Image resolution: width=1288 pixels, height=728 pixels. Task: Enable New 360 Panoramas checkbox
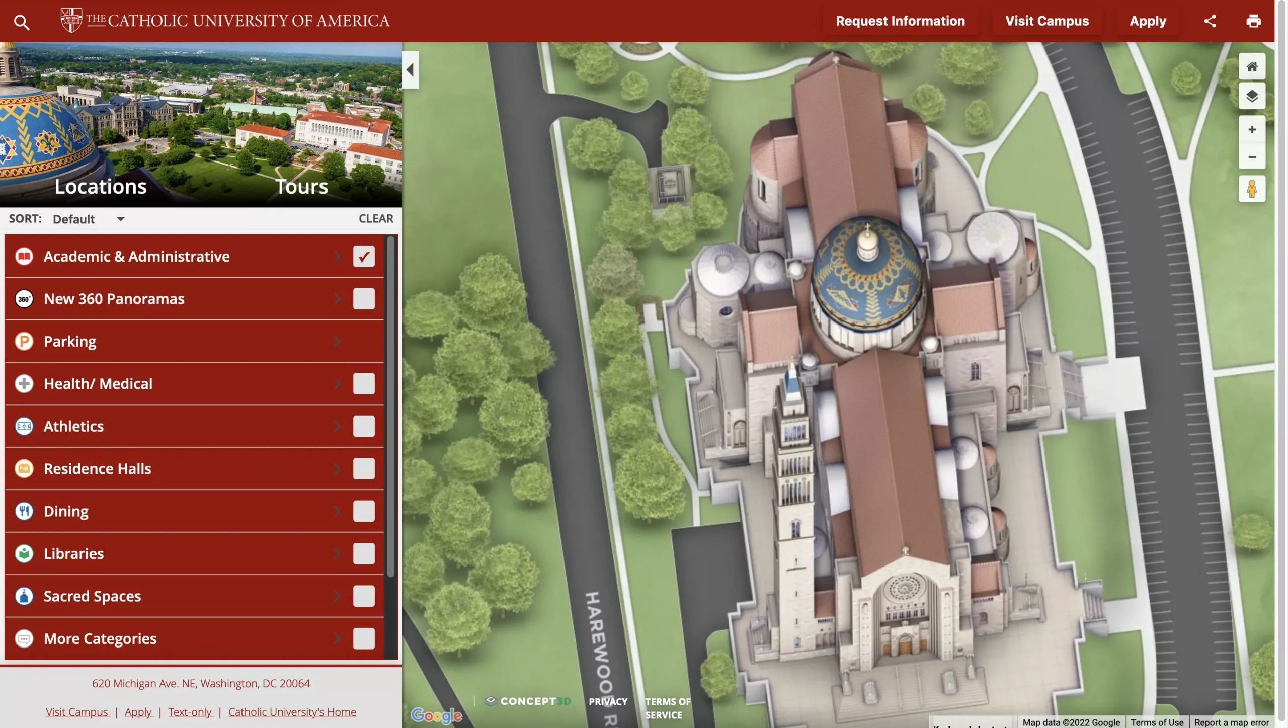tap(364, 299)
